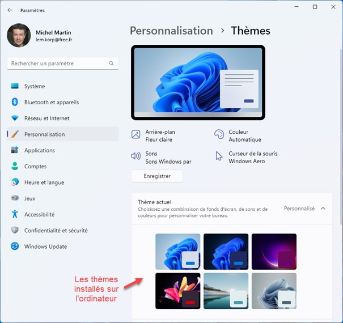
Task: Click the Confidentialité et sécurité shield
Action: click(x=15, y=231)
